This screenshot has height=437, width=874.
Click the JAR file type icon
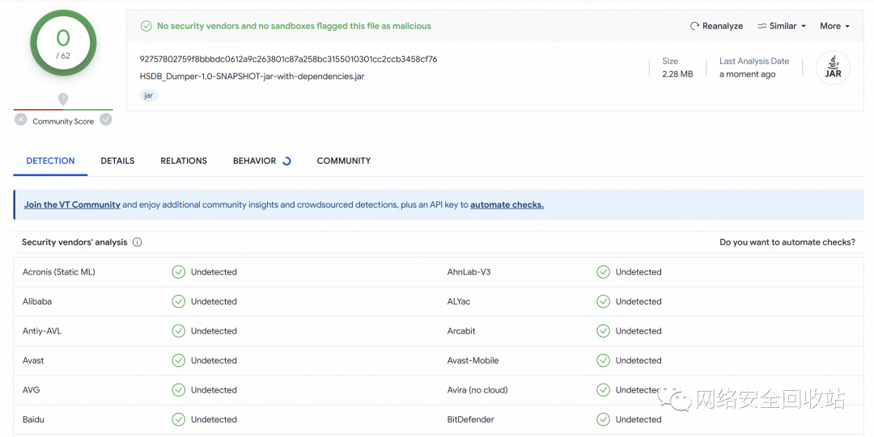(x=833, y=67)
